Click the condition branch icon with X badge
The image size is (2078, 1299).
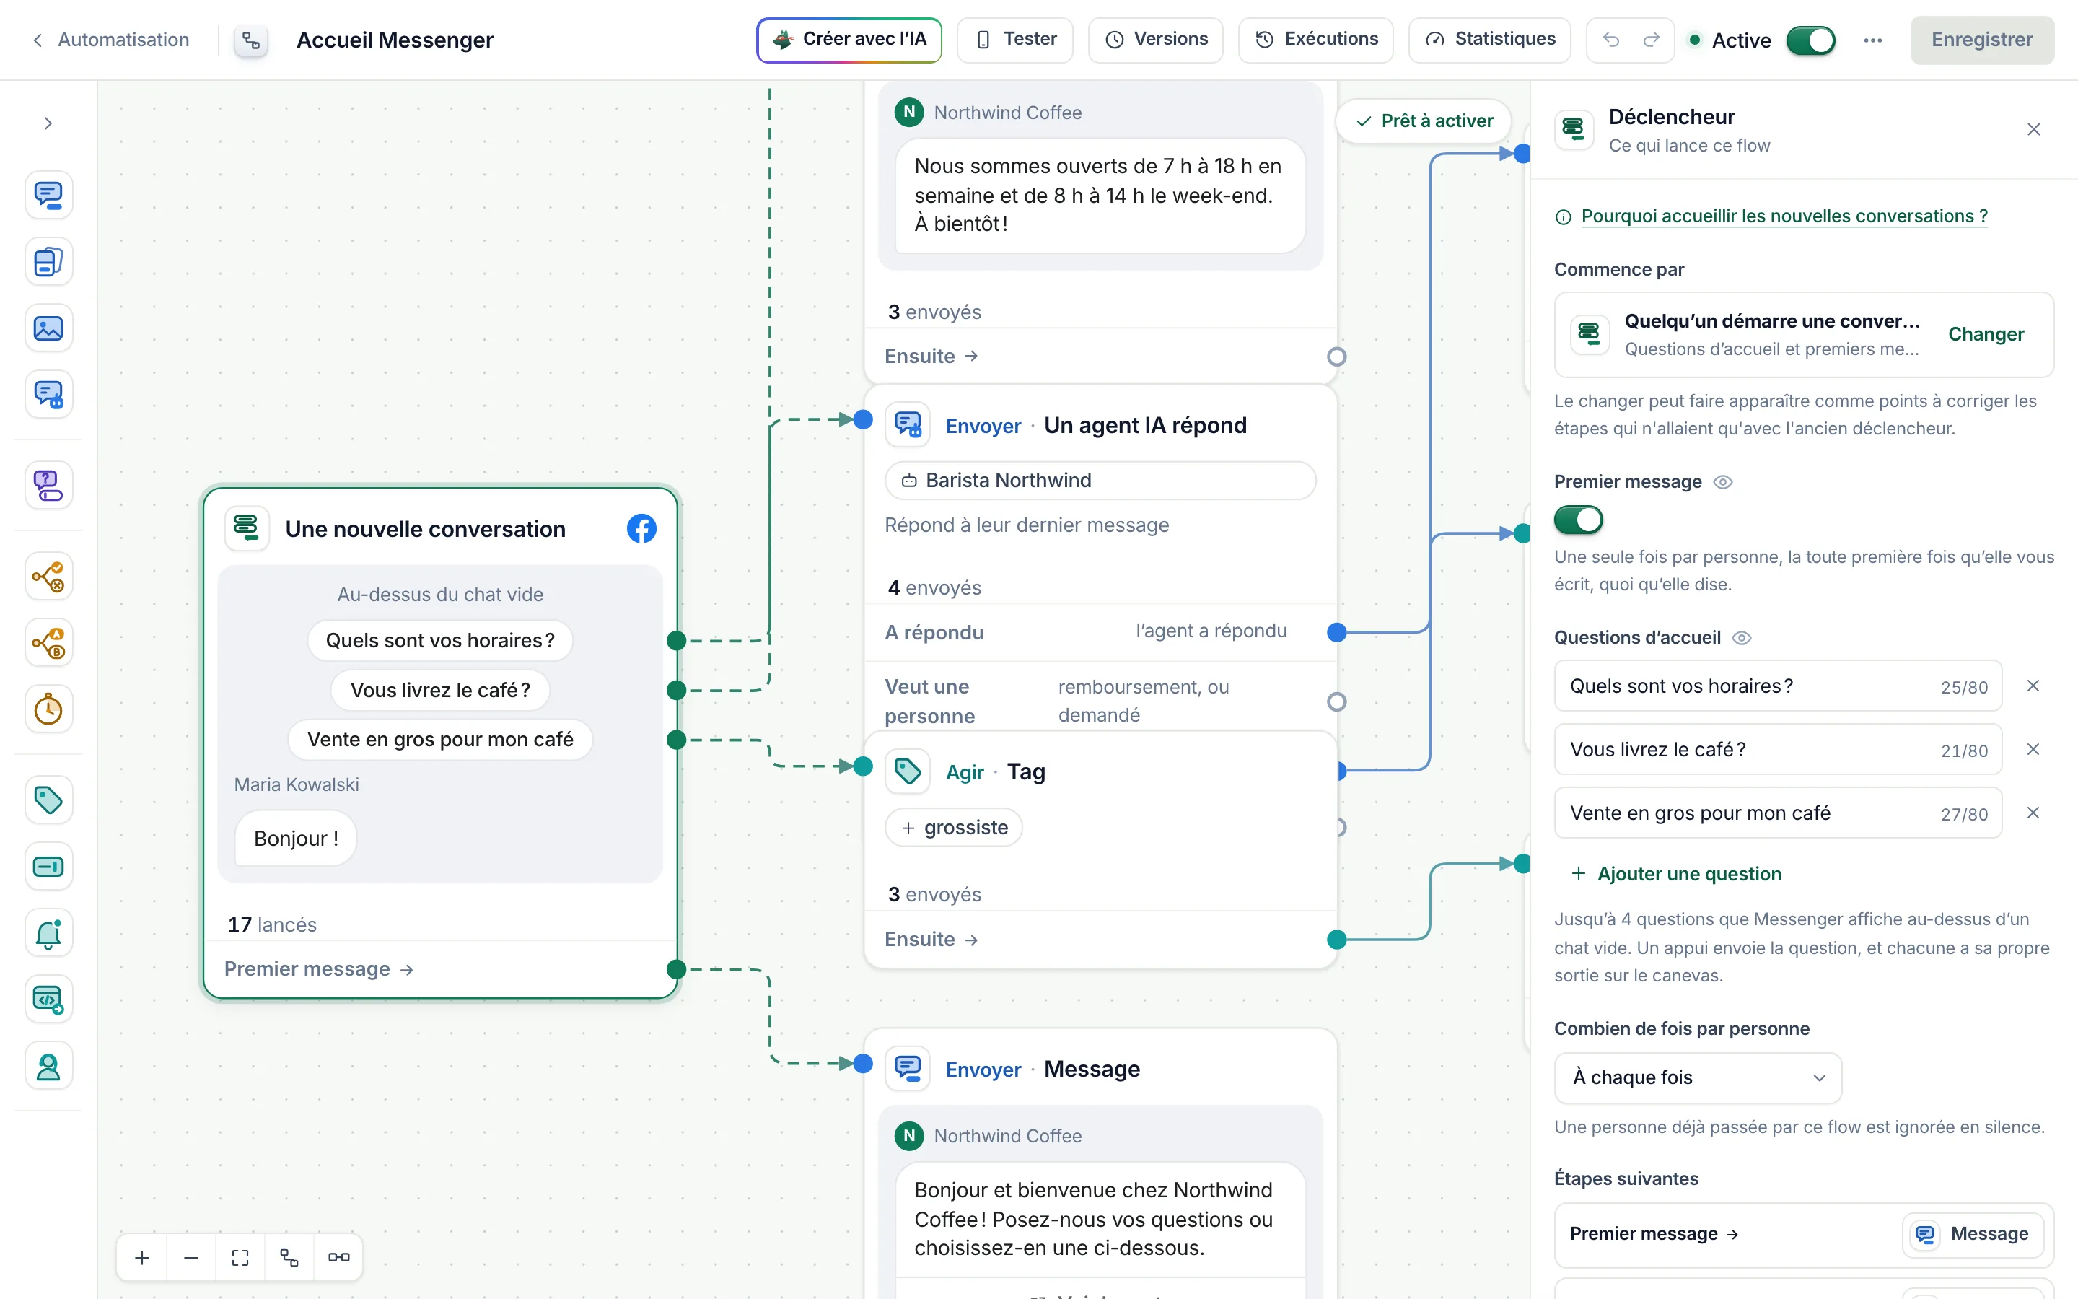[48, 577]
